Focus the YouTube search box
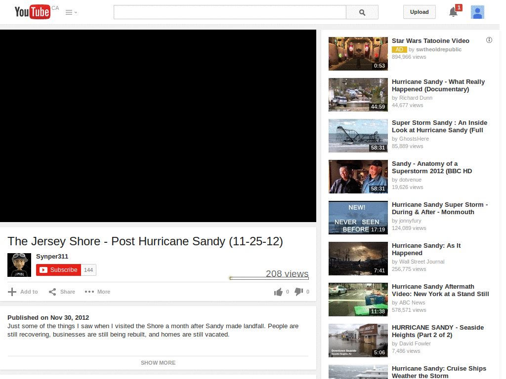Image resolution: width=506 pixels, height=379 pixels. click(230, 12)
